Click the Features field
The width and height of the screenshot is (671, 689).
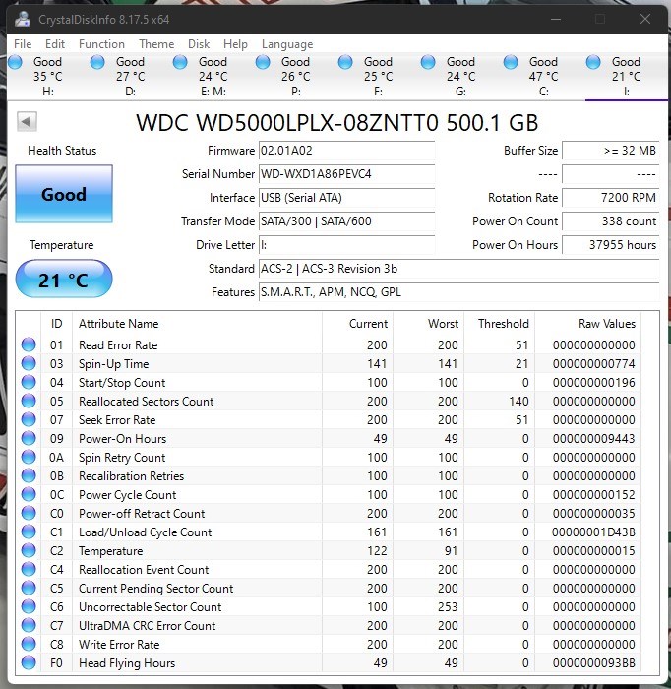(458, 292)
